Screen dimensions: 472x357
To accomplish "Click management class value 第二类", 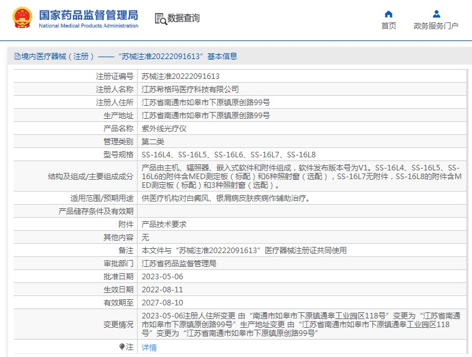I will [153, 142].
